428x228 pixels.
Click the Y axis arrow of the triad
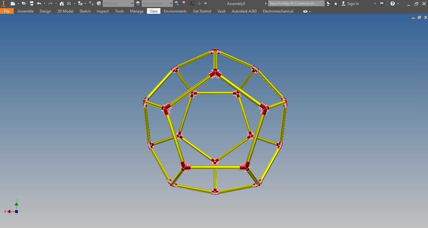tap(16, 205)
